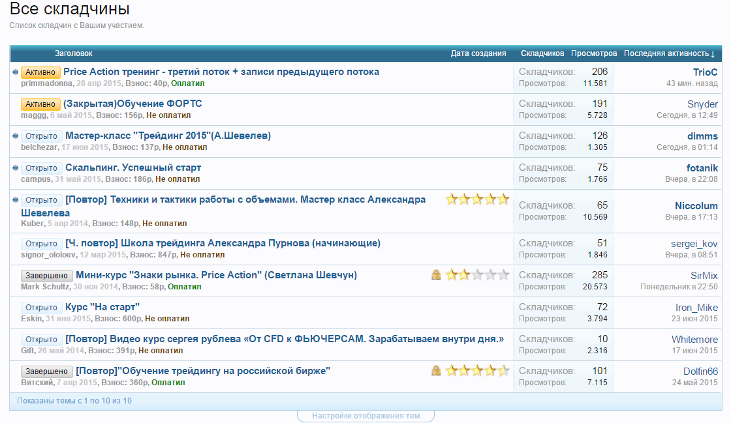
Task: Open the (Закрытая)Обучение ФОРТС thread
Action: click(132, 104)
